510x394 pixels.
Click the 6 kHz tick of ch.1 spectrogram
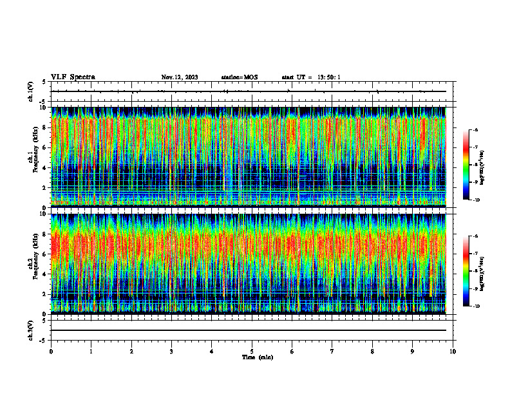click(x=45, y=147)
